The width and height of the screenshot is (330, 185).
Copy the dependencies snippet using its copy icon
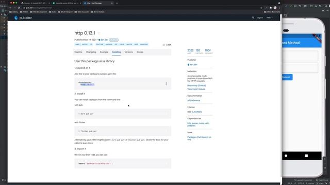coord(166,84)
